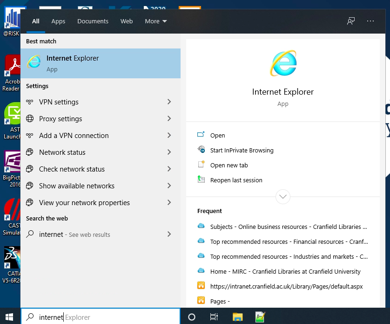
Task: Launch File Explorer from the taskbar
Action: click(238, 317)
